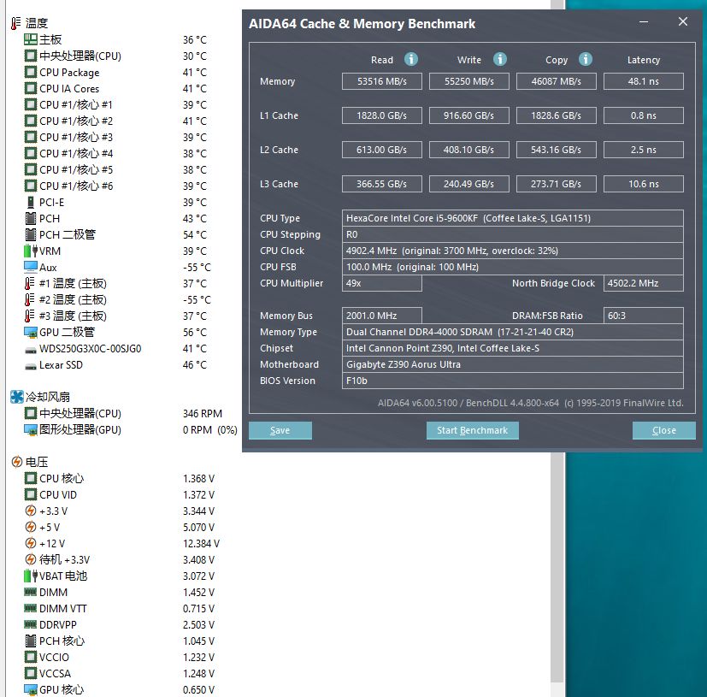Image resolution: width=707 pixels, height=697 pixels.
Task: Click the Lexar SSD drive icon
Action: pos(31,365)
